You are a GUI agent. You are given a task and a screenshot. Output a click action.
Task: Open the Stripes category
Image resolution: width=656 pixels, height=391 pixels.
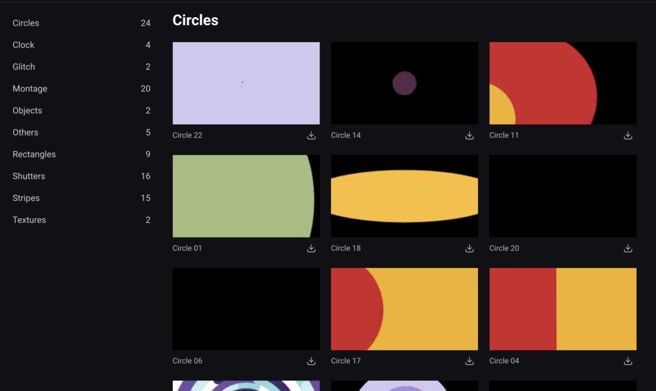coord(26,198)
